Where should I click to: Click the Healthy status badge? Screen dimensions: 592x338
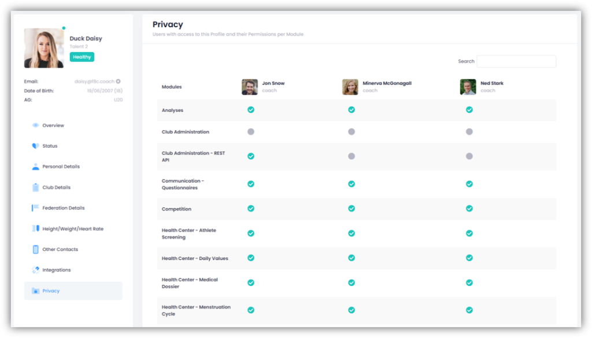[82, 57]
